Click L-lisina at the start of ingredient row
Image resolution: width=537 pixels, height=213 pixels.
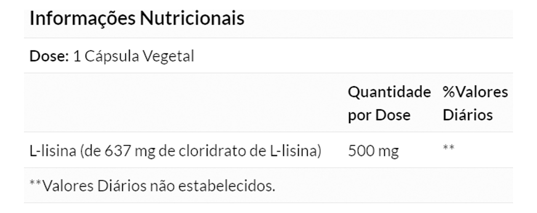[51, 150]
